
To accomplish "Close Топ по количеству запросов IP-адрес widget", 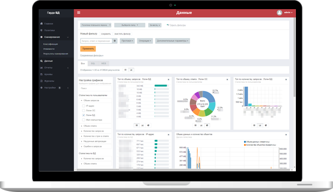I will [x=169, y=135].
